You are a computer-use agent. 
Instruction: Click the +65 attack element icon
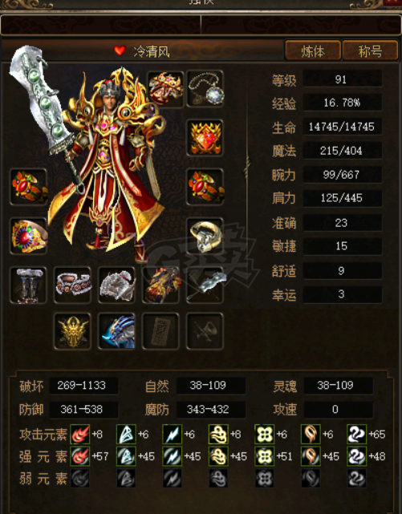[357, 435]
